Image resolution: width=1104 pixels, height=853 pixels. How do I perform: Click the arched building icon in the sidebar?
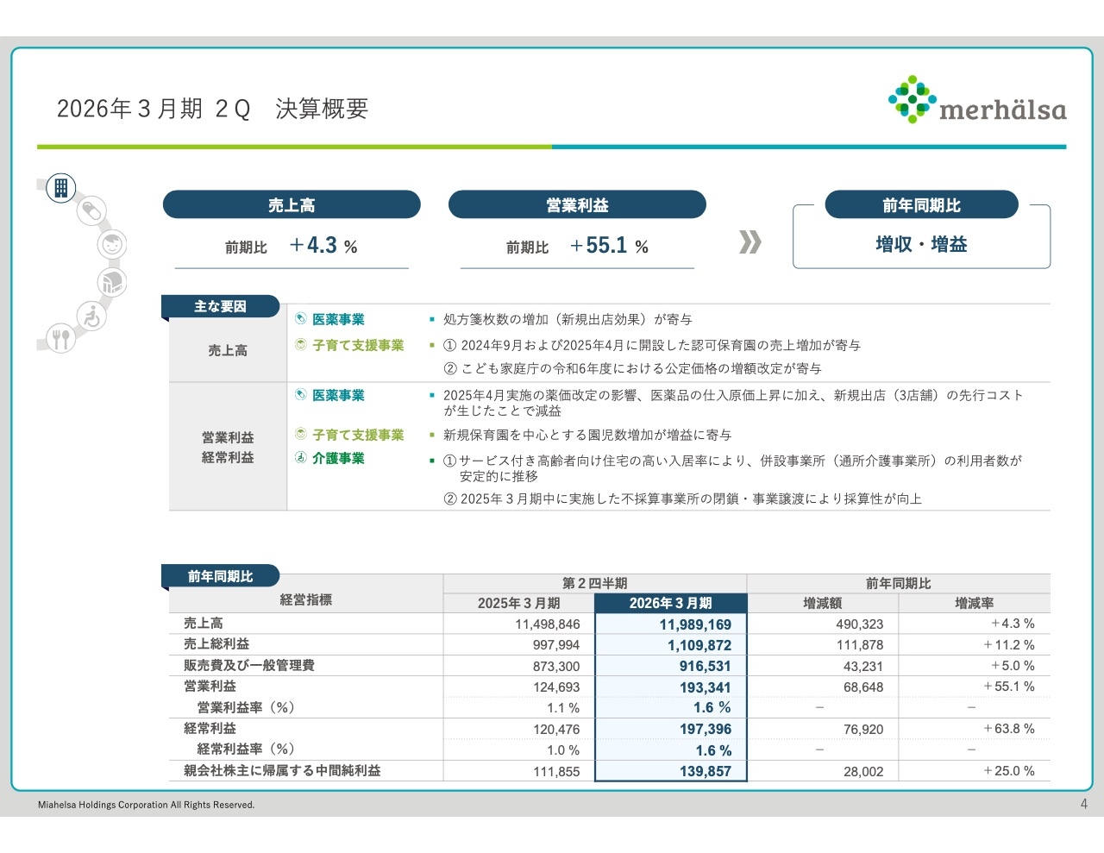coord(111,282)
